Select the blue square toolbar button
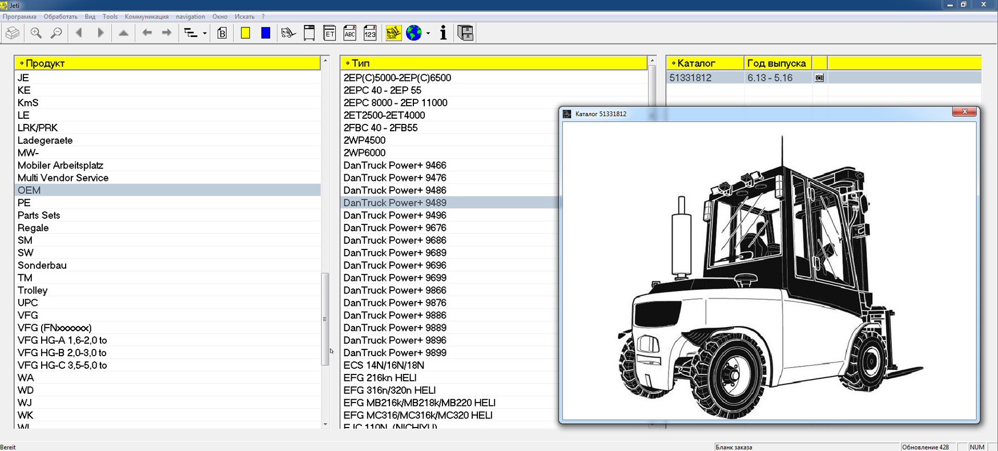The height and width of the screenshot is (451, 998). click(x=265, y=33)
